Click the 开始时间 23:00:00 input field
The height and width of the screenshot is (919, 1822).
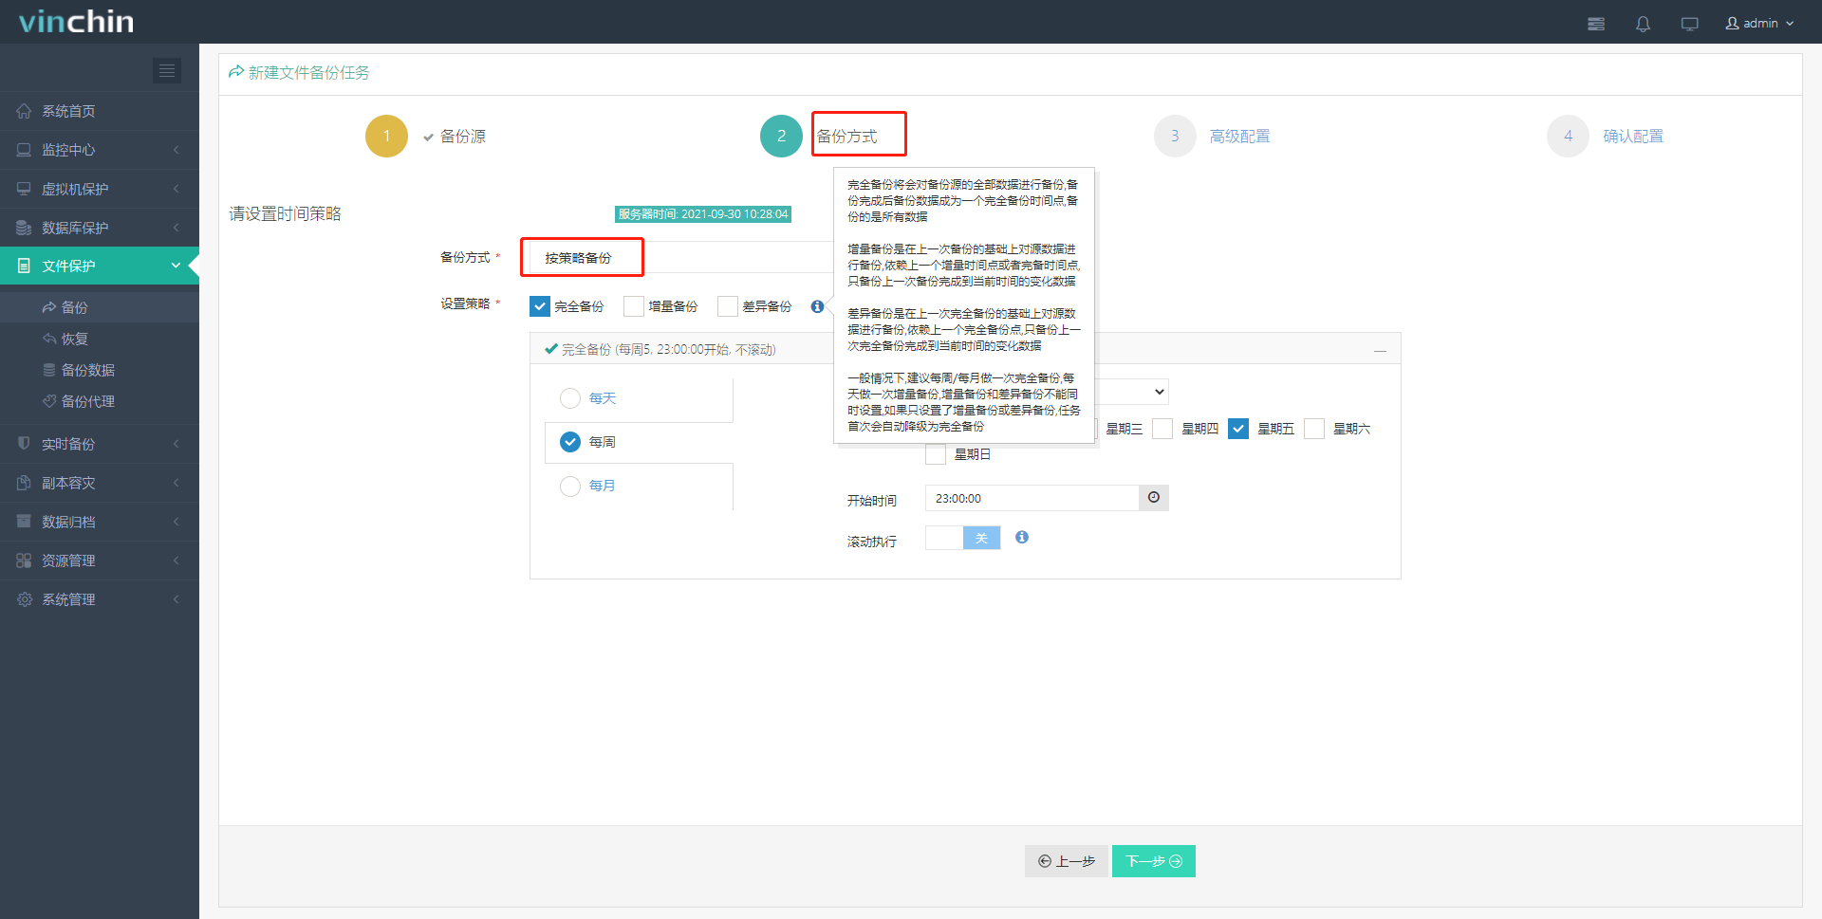pos(1032,498)
